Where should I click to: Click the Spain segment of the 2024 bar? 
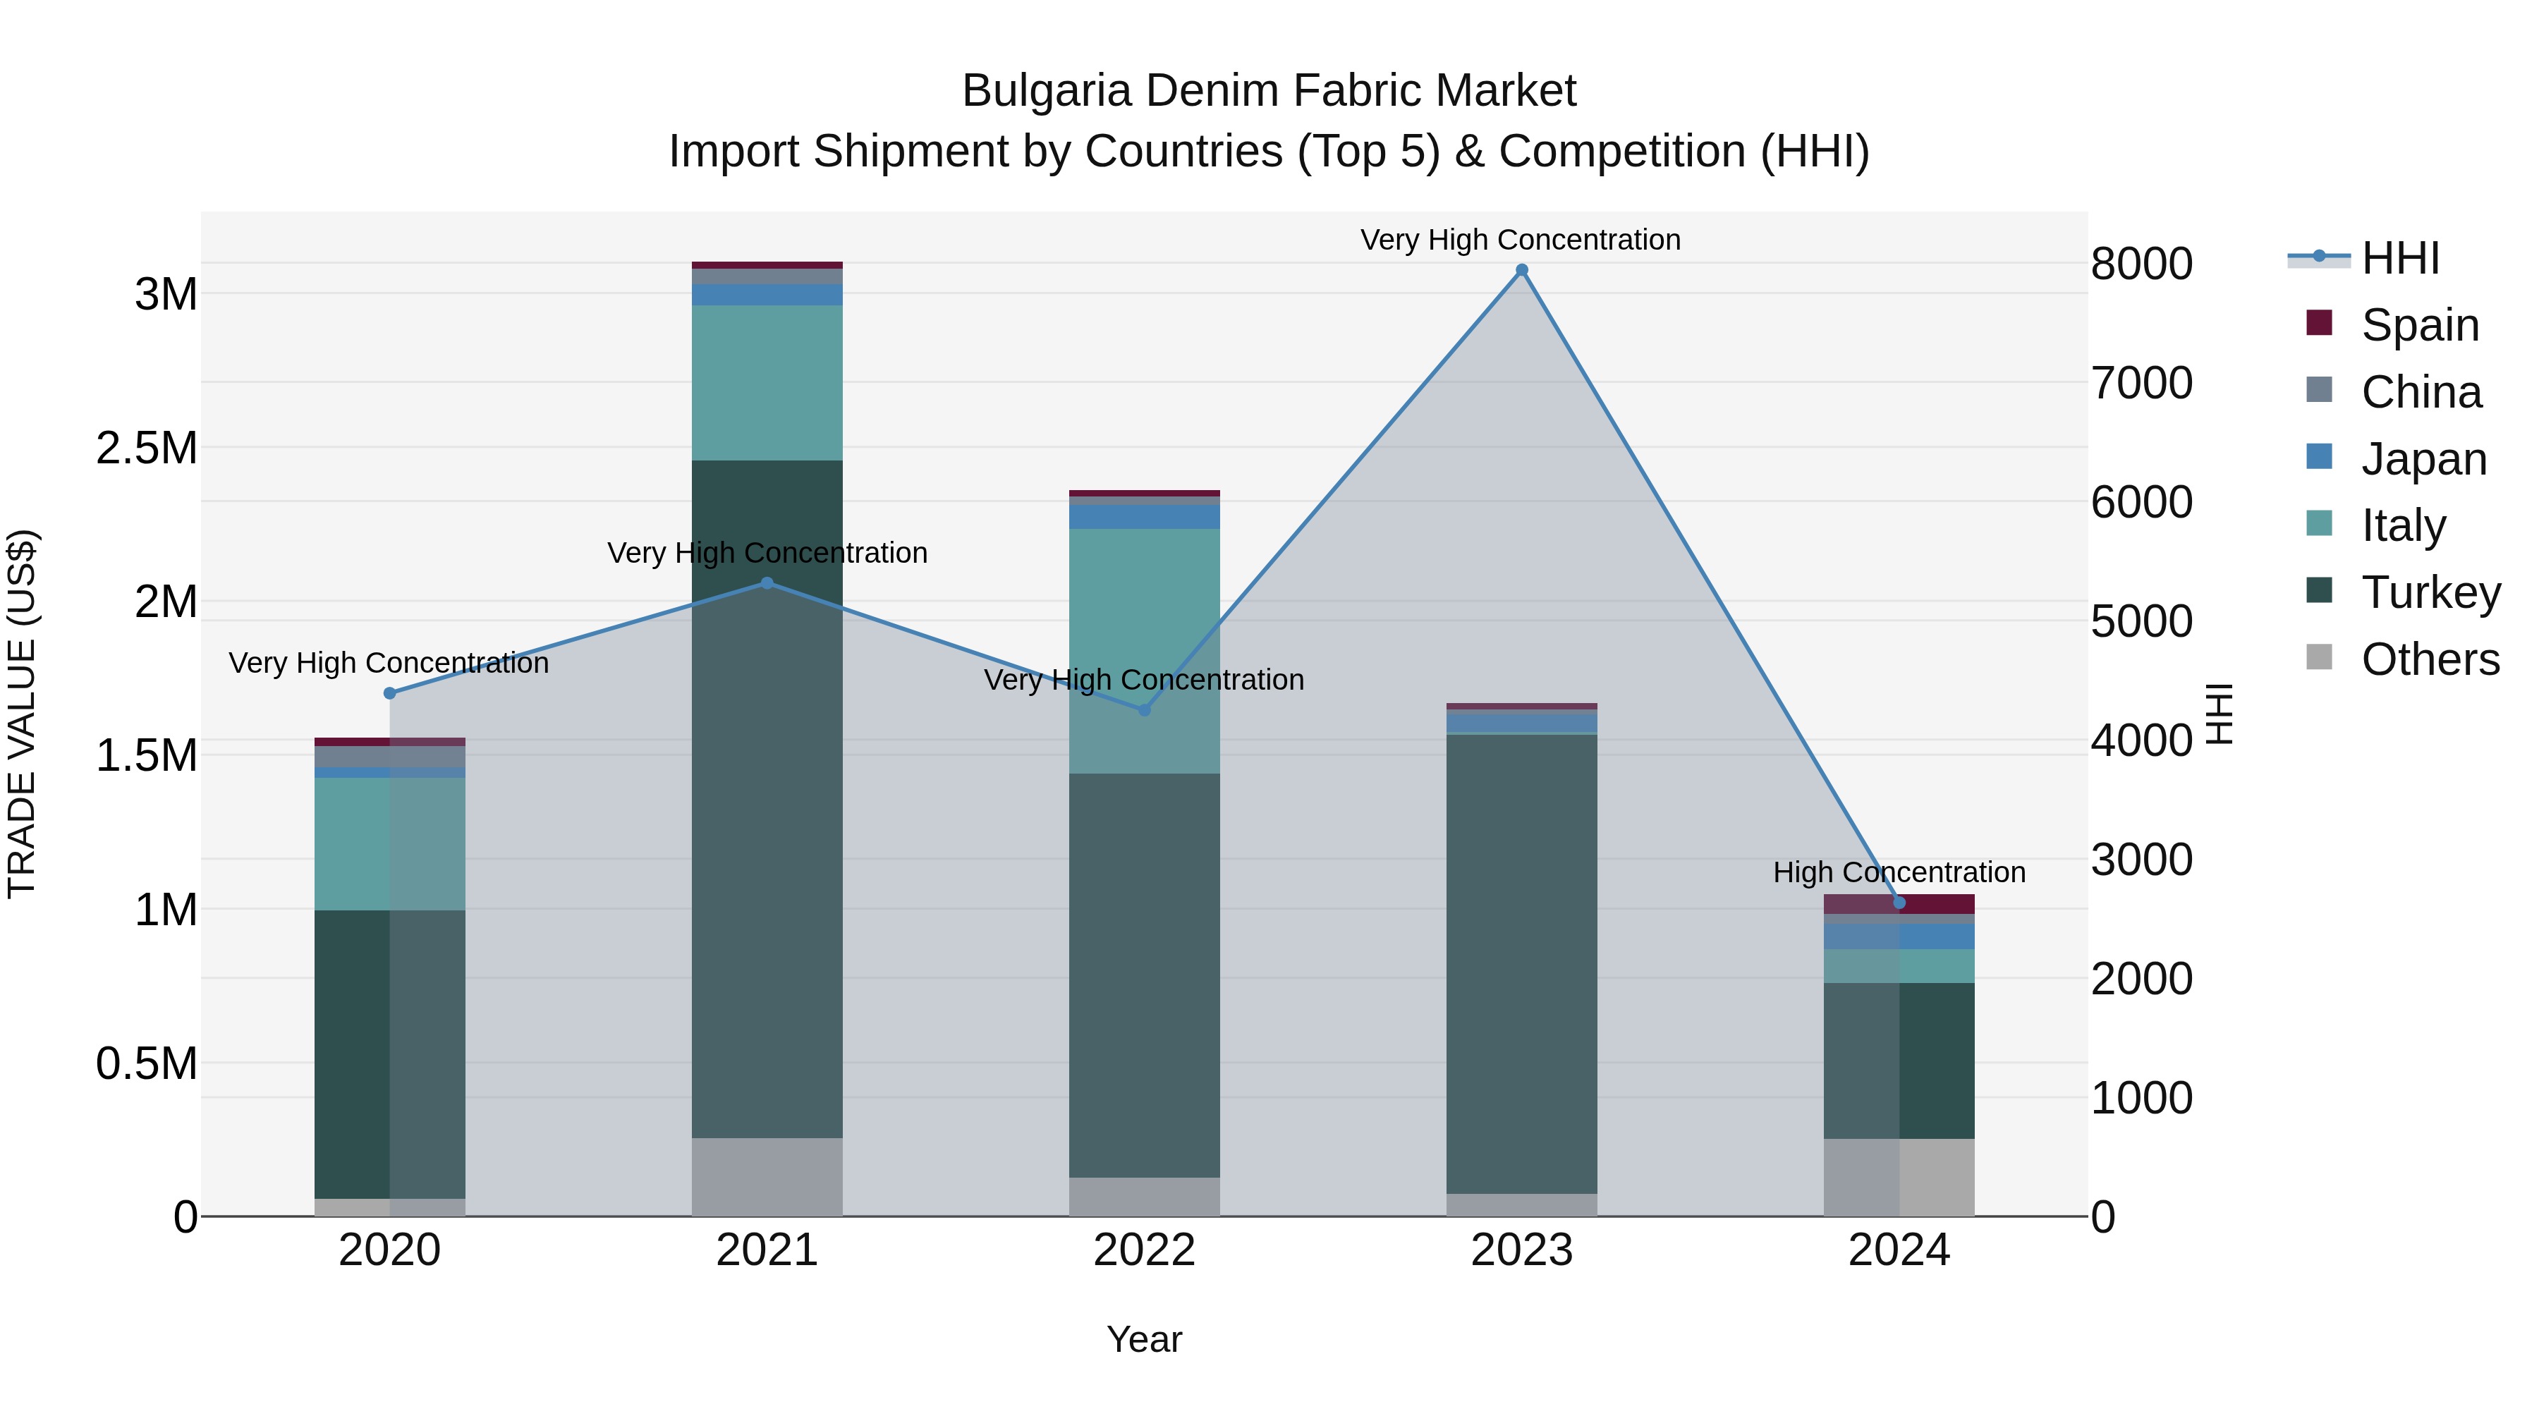tap(1899, 904)
